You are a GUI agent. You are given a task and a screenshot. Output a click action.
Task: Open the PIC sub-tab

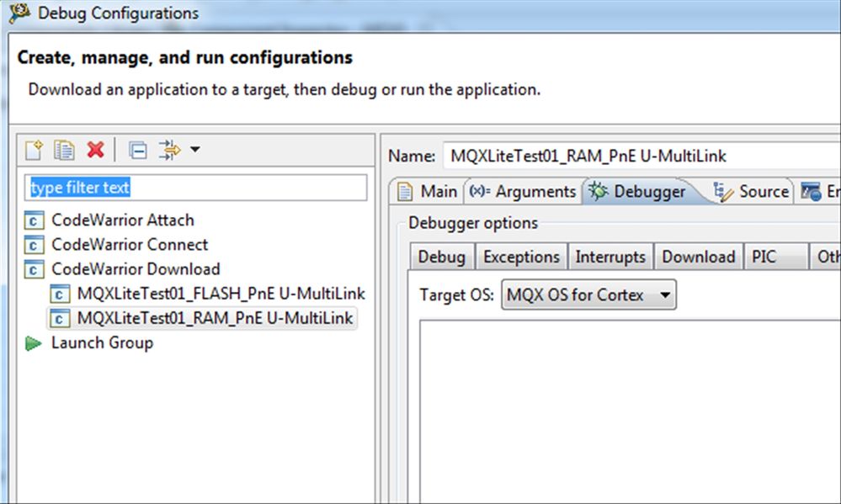coord(775,257)
